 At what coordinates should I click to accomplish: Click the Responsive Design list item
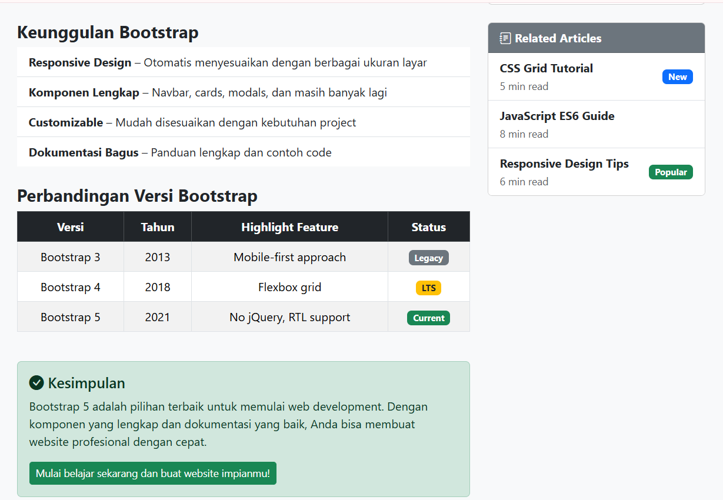coord(228,62)
